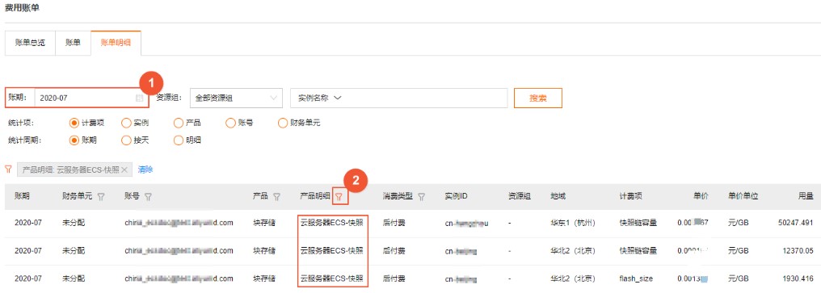Click 50247.491 usage value
Image resolution: width=821 pixels, height=293 pixels.
[795, 223]
